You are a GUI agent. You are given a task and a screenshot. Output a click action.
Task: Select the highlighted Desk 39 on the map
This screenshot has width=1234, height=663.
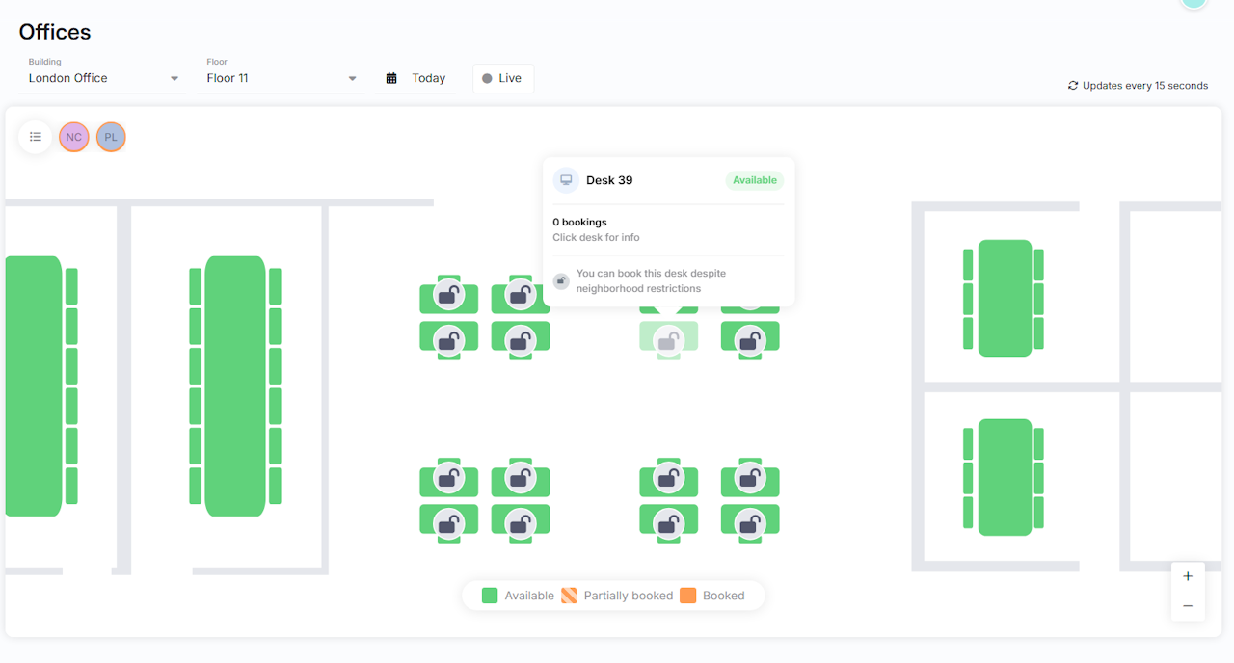(668, 339)
